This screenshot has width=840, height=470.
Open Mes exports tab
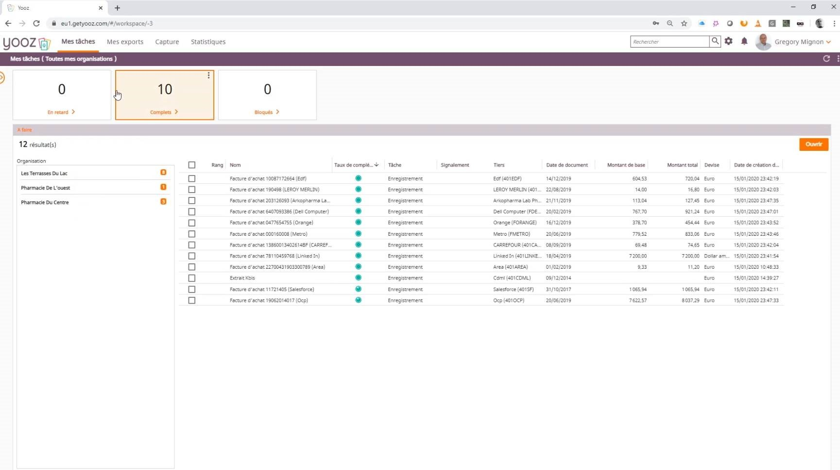[125, 42]
